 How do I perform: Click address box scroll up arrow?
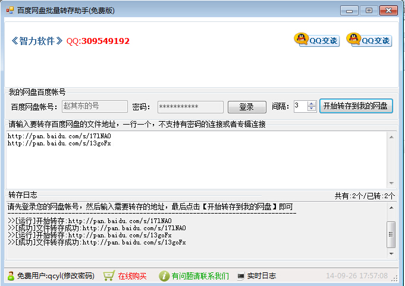pyautogui.click(x=391, y=137)
